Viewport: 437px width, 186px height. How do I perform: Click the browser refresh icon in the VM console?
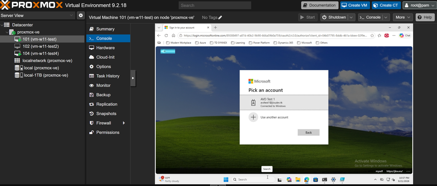(x=166, y=36)
